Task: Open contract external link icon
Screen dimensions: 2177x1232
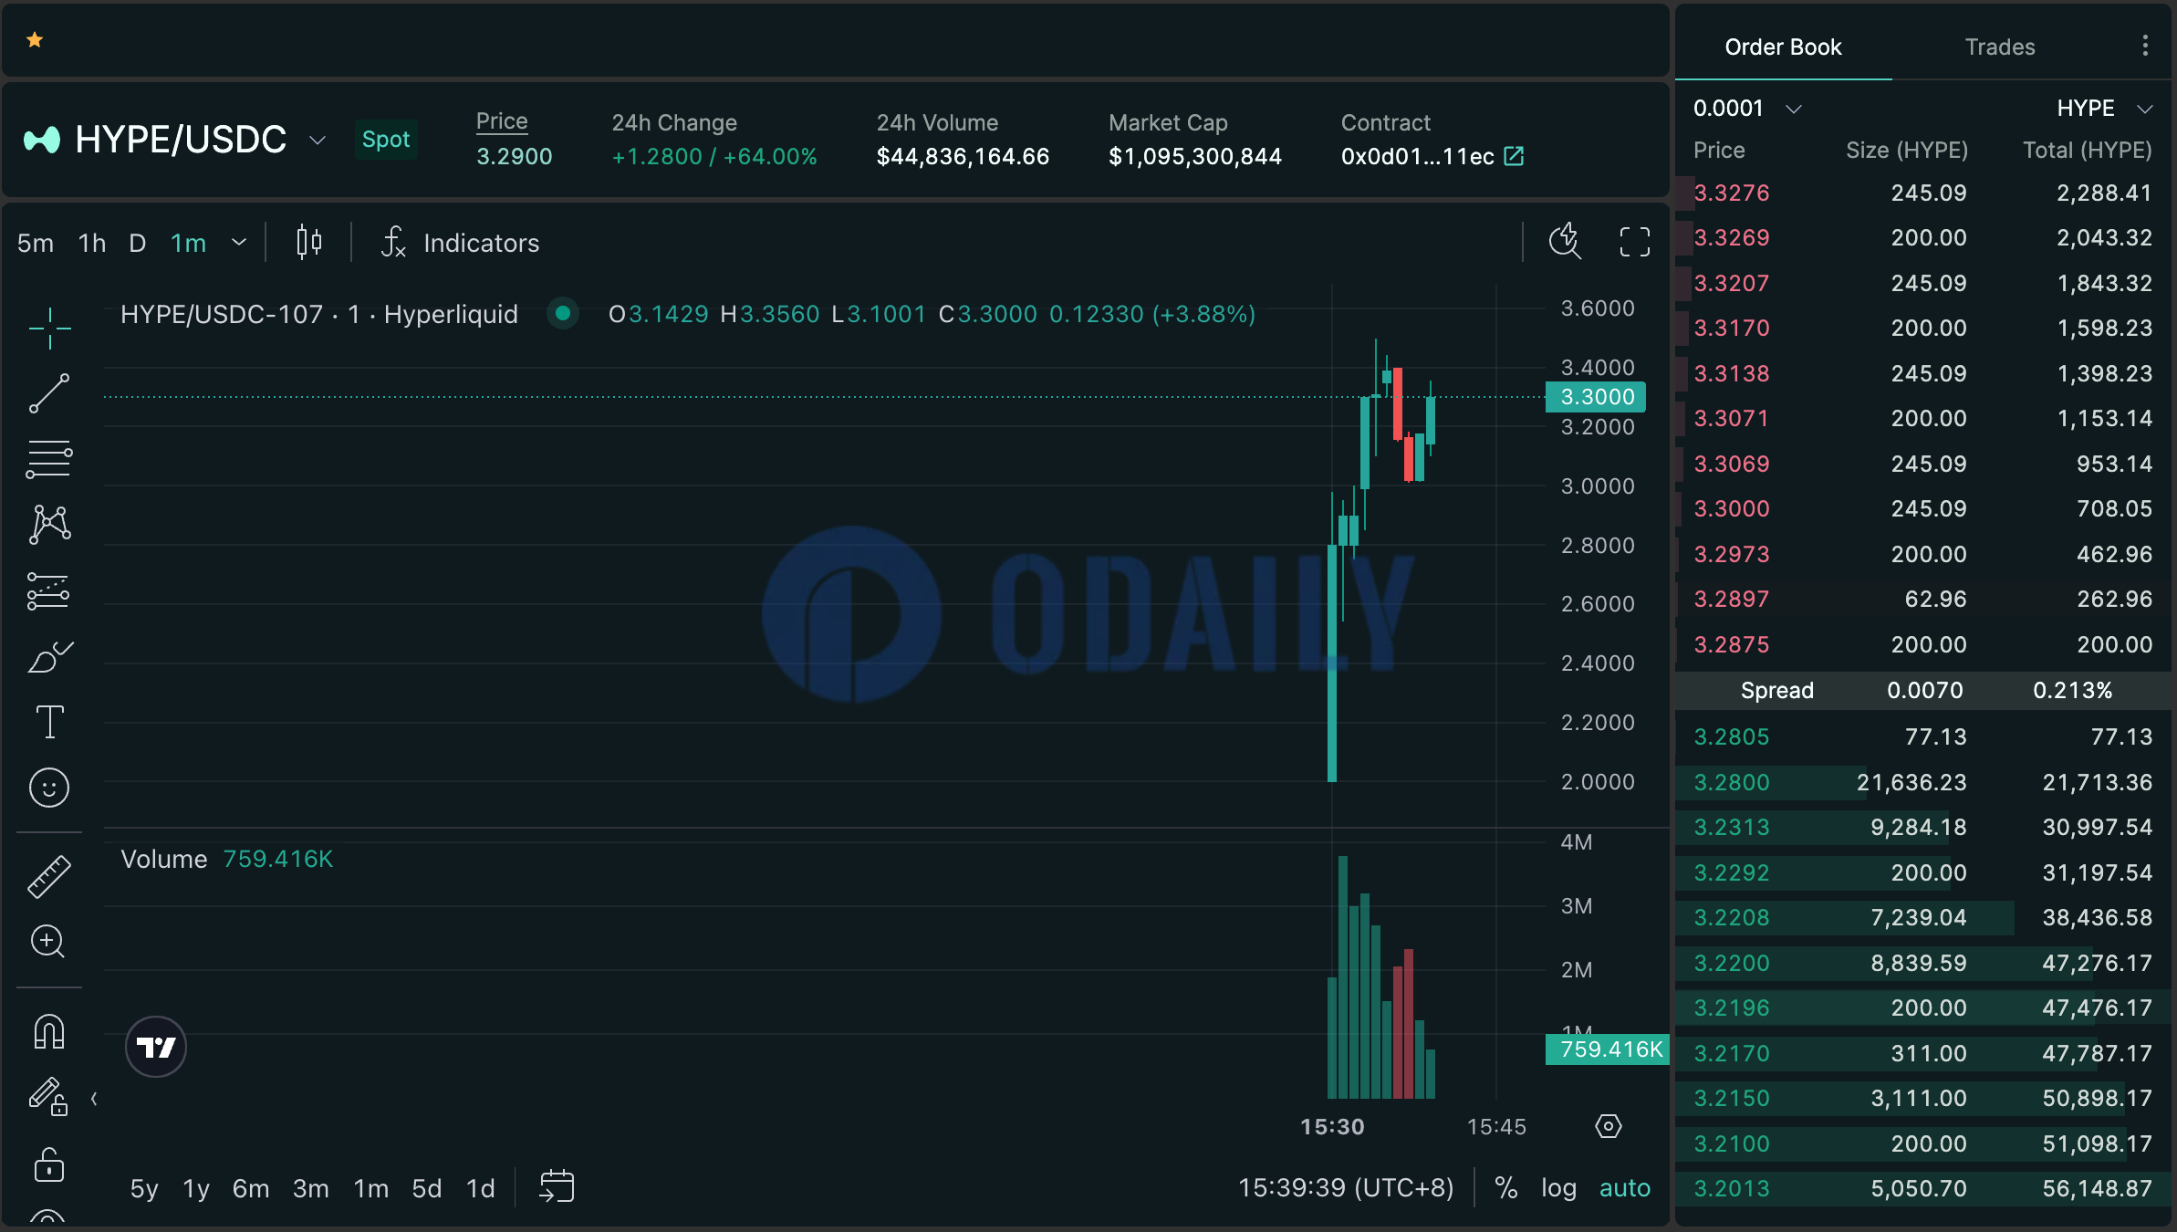Action: (1515, 156)
